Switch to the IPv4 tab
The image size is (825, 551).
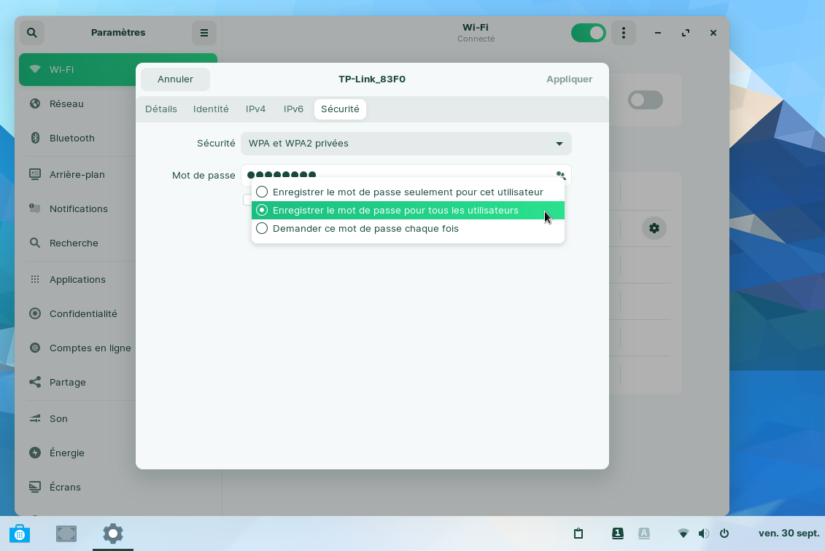click(255, 109)
